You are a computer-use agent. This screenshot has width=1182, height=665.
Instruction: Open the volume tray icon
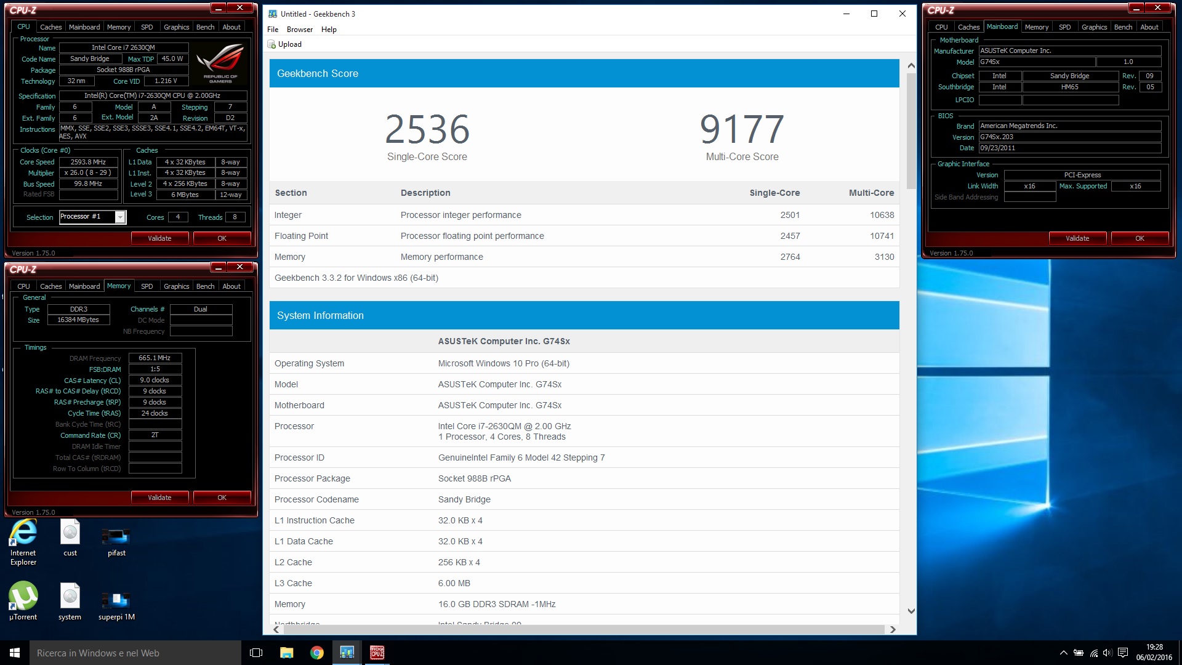click(1108, 653)
